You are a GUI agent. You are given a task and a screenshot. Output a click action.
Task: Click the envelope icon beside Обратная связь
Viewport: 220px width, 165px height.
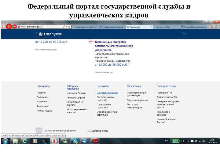click(x=88, y=130)
